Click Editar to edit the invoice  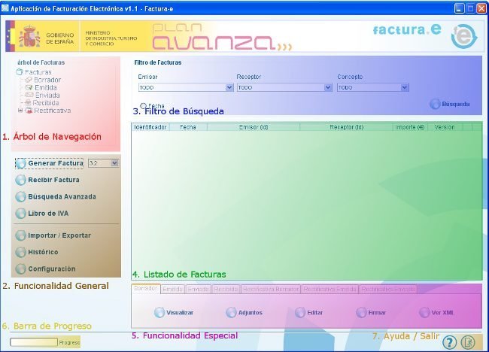(x=310, y=312)
